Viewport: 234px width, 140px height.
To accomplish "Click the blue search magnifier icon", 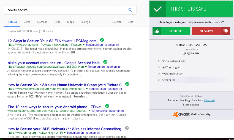I will click(130, 10).
